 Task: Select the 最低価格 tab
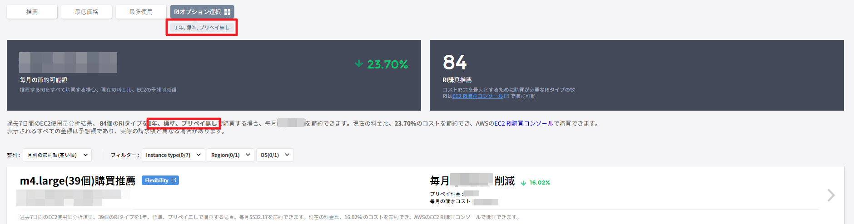pyautogui.click(x=86, y=12)
